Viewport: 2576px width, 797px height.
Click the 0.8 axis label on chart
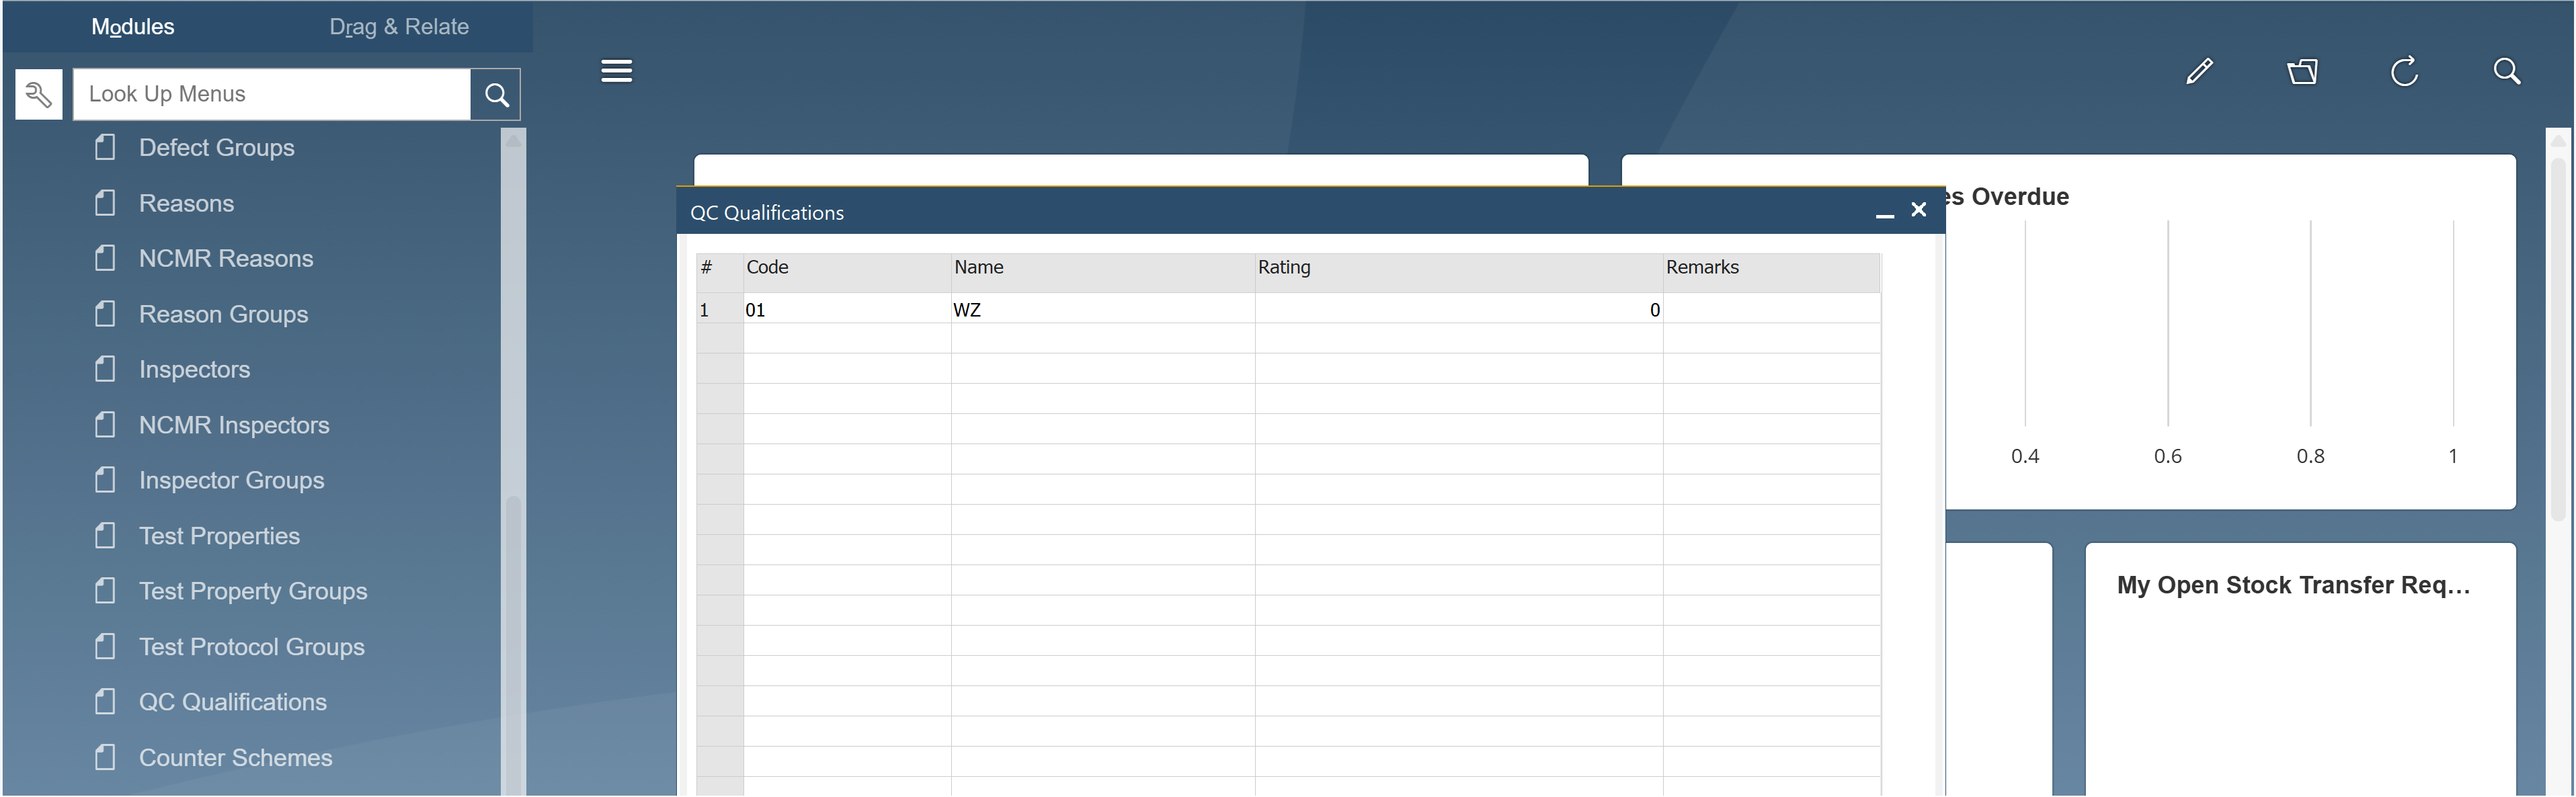[2310, 457]
